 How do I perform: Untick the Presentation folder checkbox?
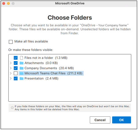[16, 78]
